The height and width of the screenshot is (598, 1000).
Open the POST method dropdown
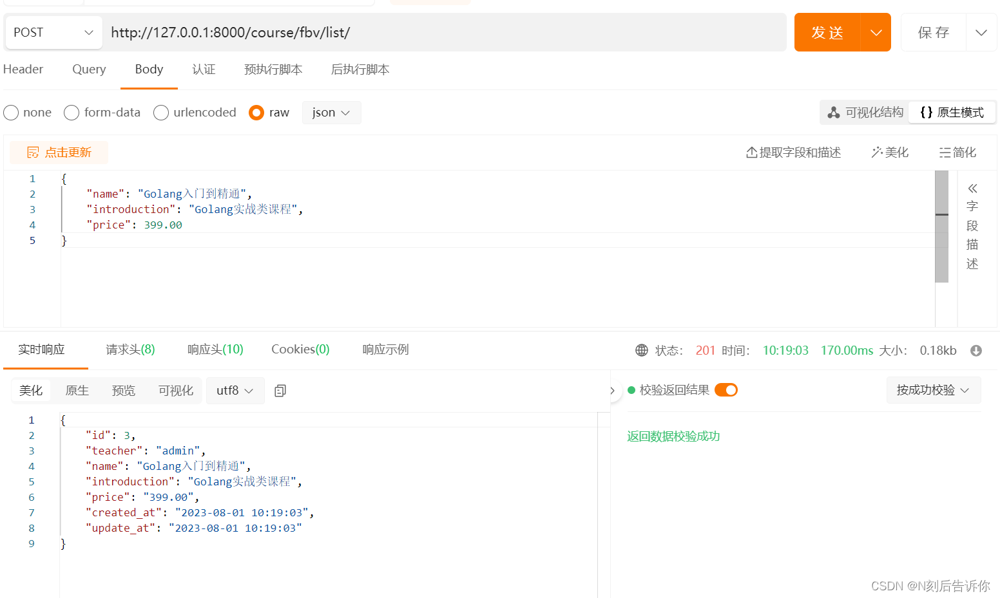[53, 32]
